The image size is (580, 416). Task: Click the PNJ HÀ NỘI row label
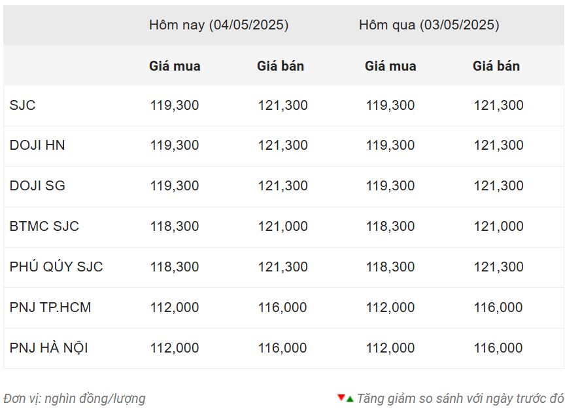tap(49, 348)
